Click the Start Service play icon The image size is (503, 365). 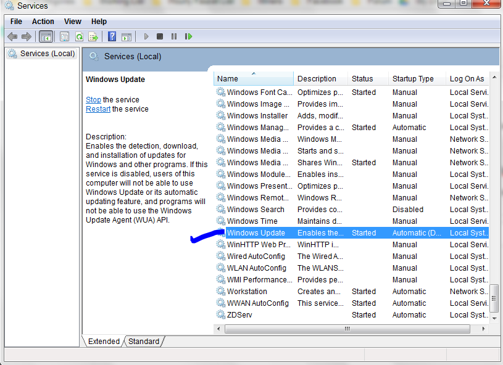click(x=146, y=36)
